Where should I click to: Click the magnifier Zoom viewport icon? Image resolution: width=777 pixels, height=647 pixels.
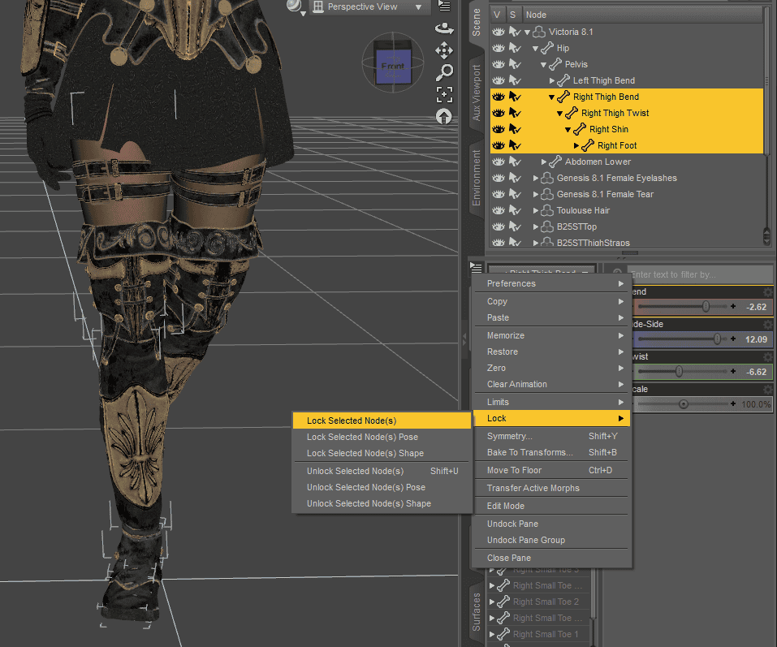pos(444,72)
